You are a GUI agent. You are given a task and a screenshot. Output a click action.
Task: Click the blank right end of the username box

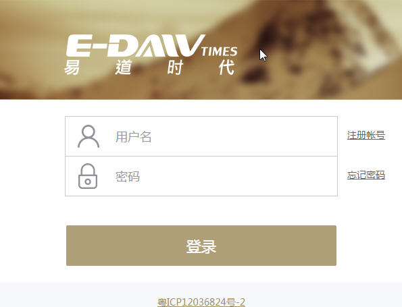click(307, 136)
